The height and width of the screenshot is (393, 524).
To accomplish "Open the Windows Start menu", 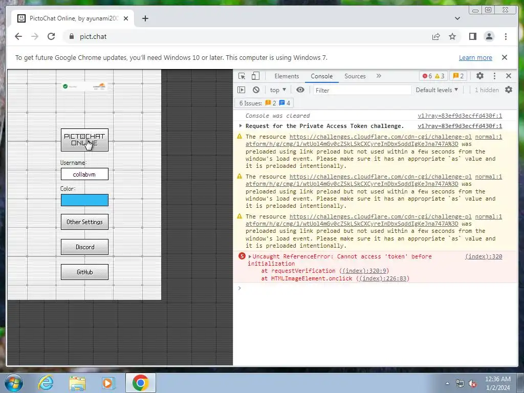I will [14, 383].
